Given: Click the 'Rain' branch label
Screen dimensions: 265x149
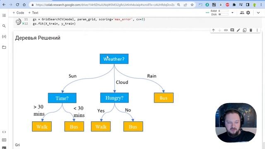Looking at the screenshot, I should [152, 76].
